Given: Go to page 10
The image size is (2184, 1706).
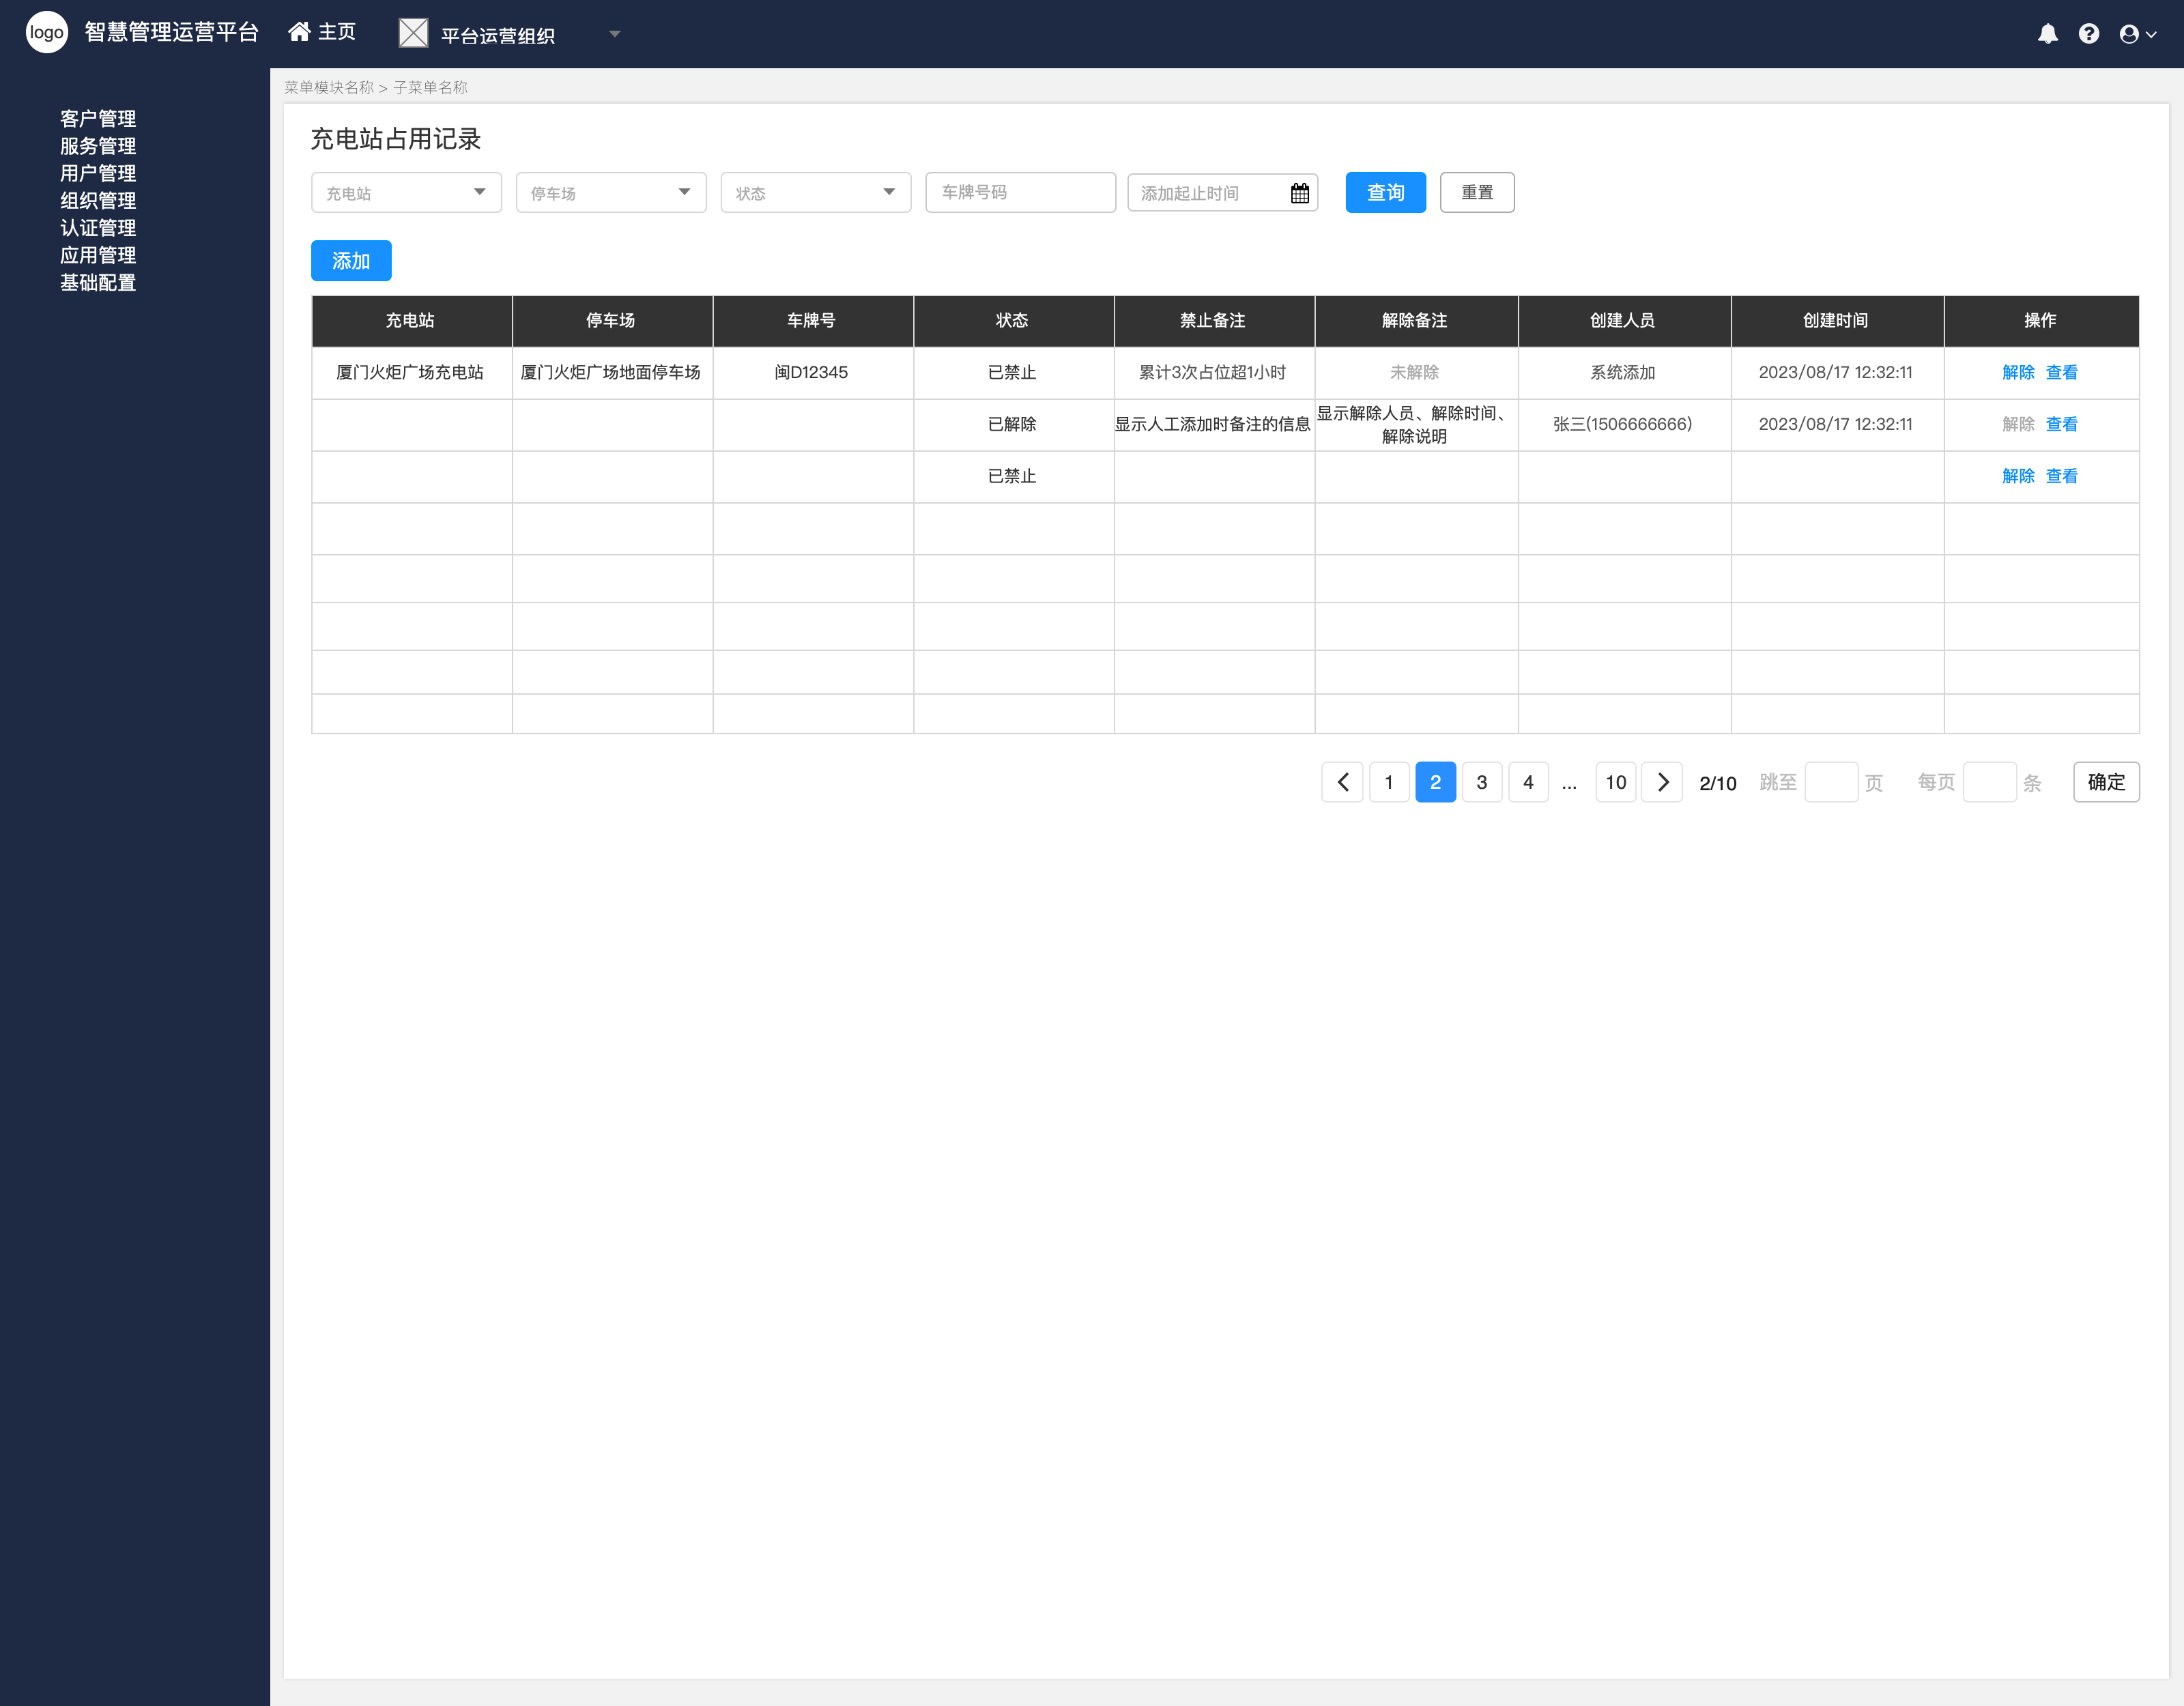Looking at the screenshot, I should point(1616,782).
